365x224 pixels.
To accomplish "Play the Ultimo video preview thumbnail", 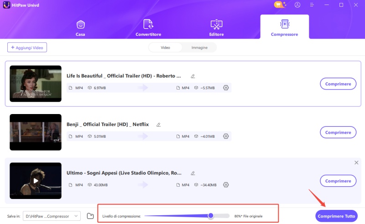I will click(x=36, y=181).
